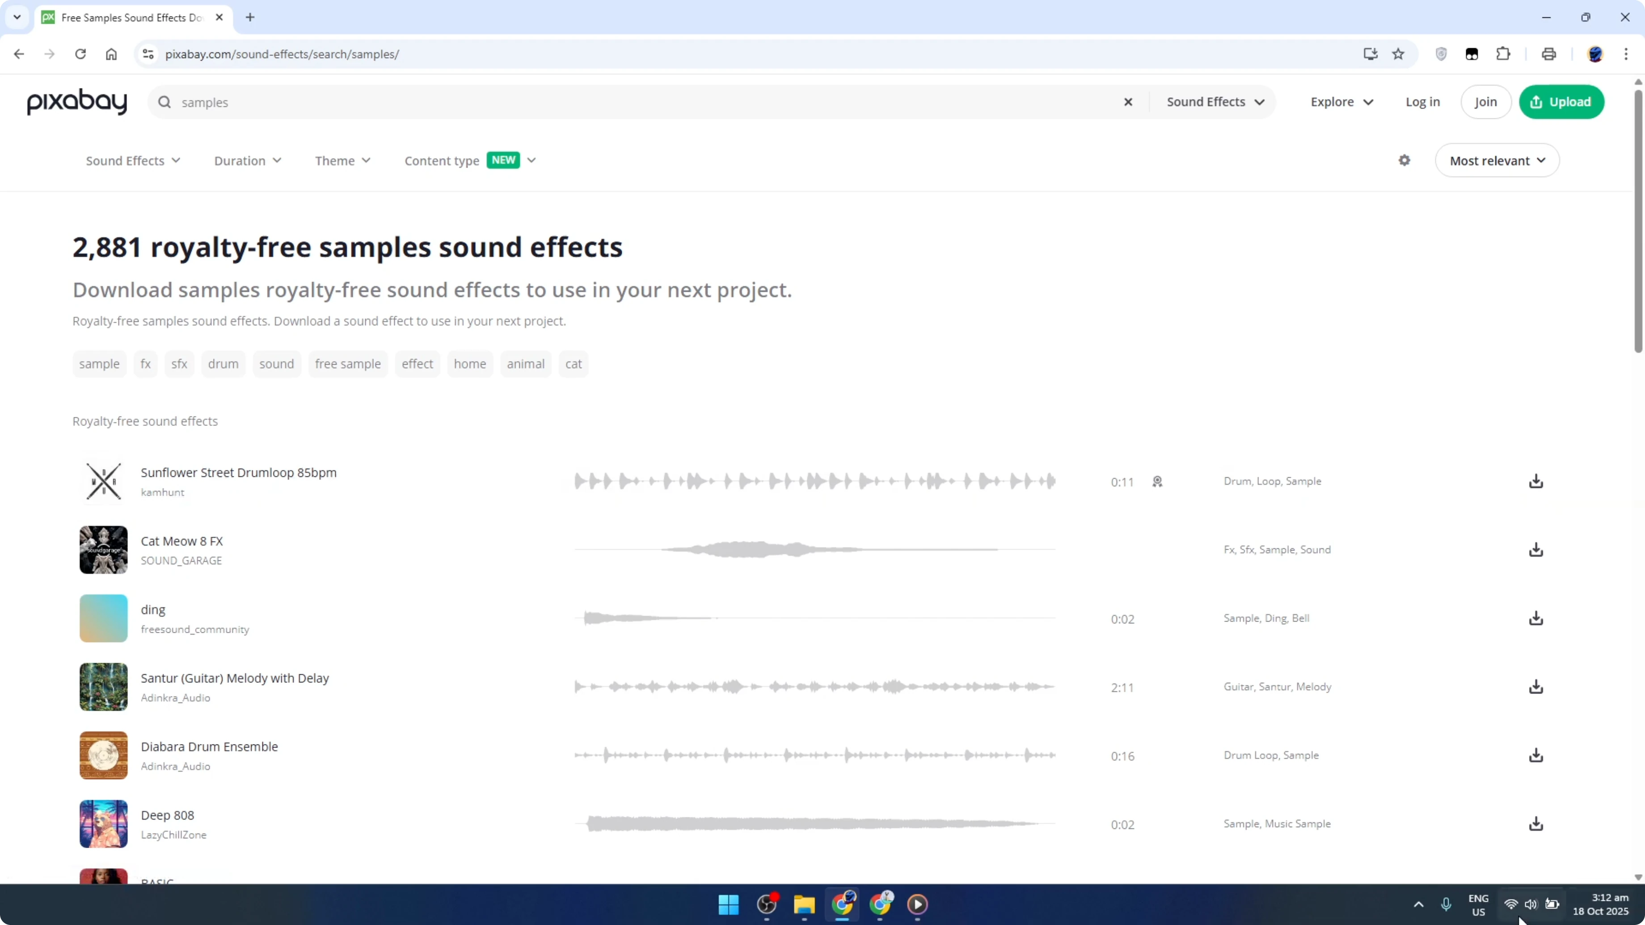Open OBS Studio from the taskbar
The image size is (1645, 925).
pyautogui.click(x=767, y=905)
